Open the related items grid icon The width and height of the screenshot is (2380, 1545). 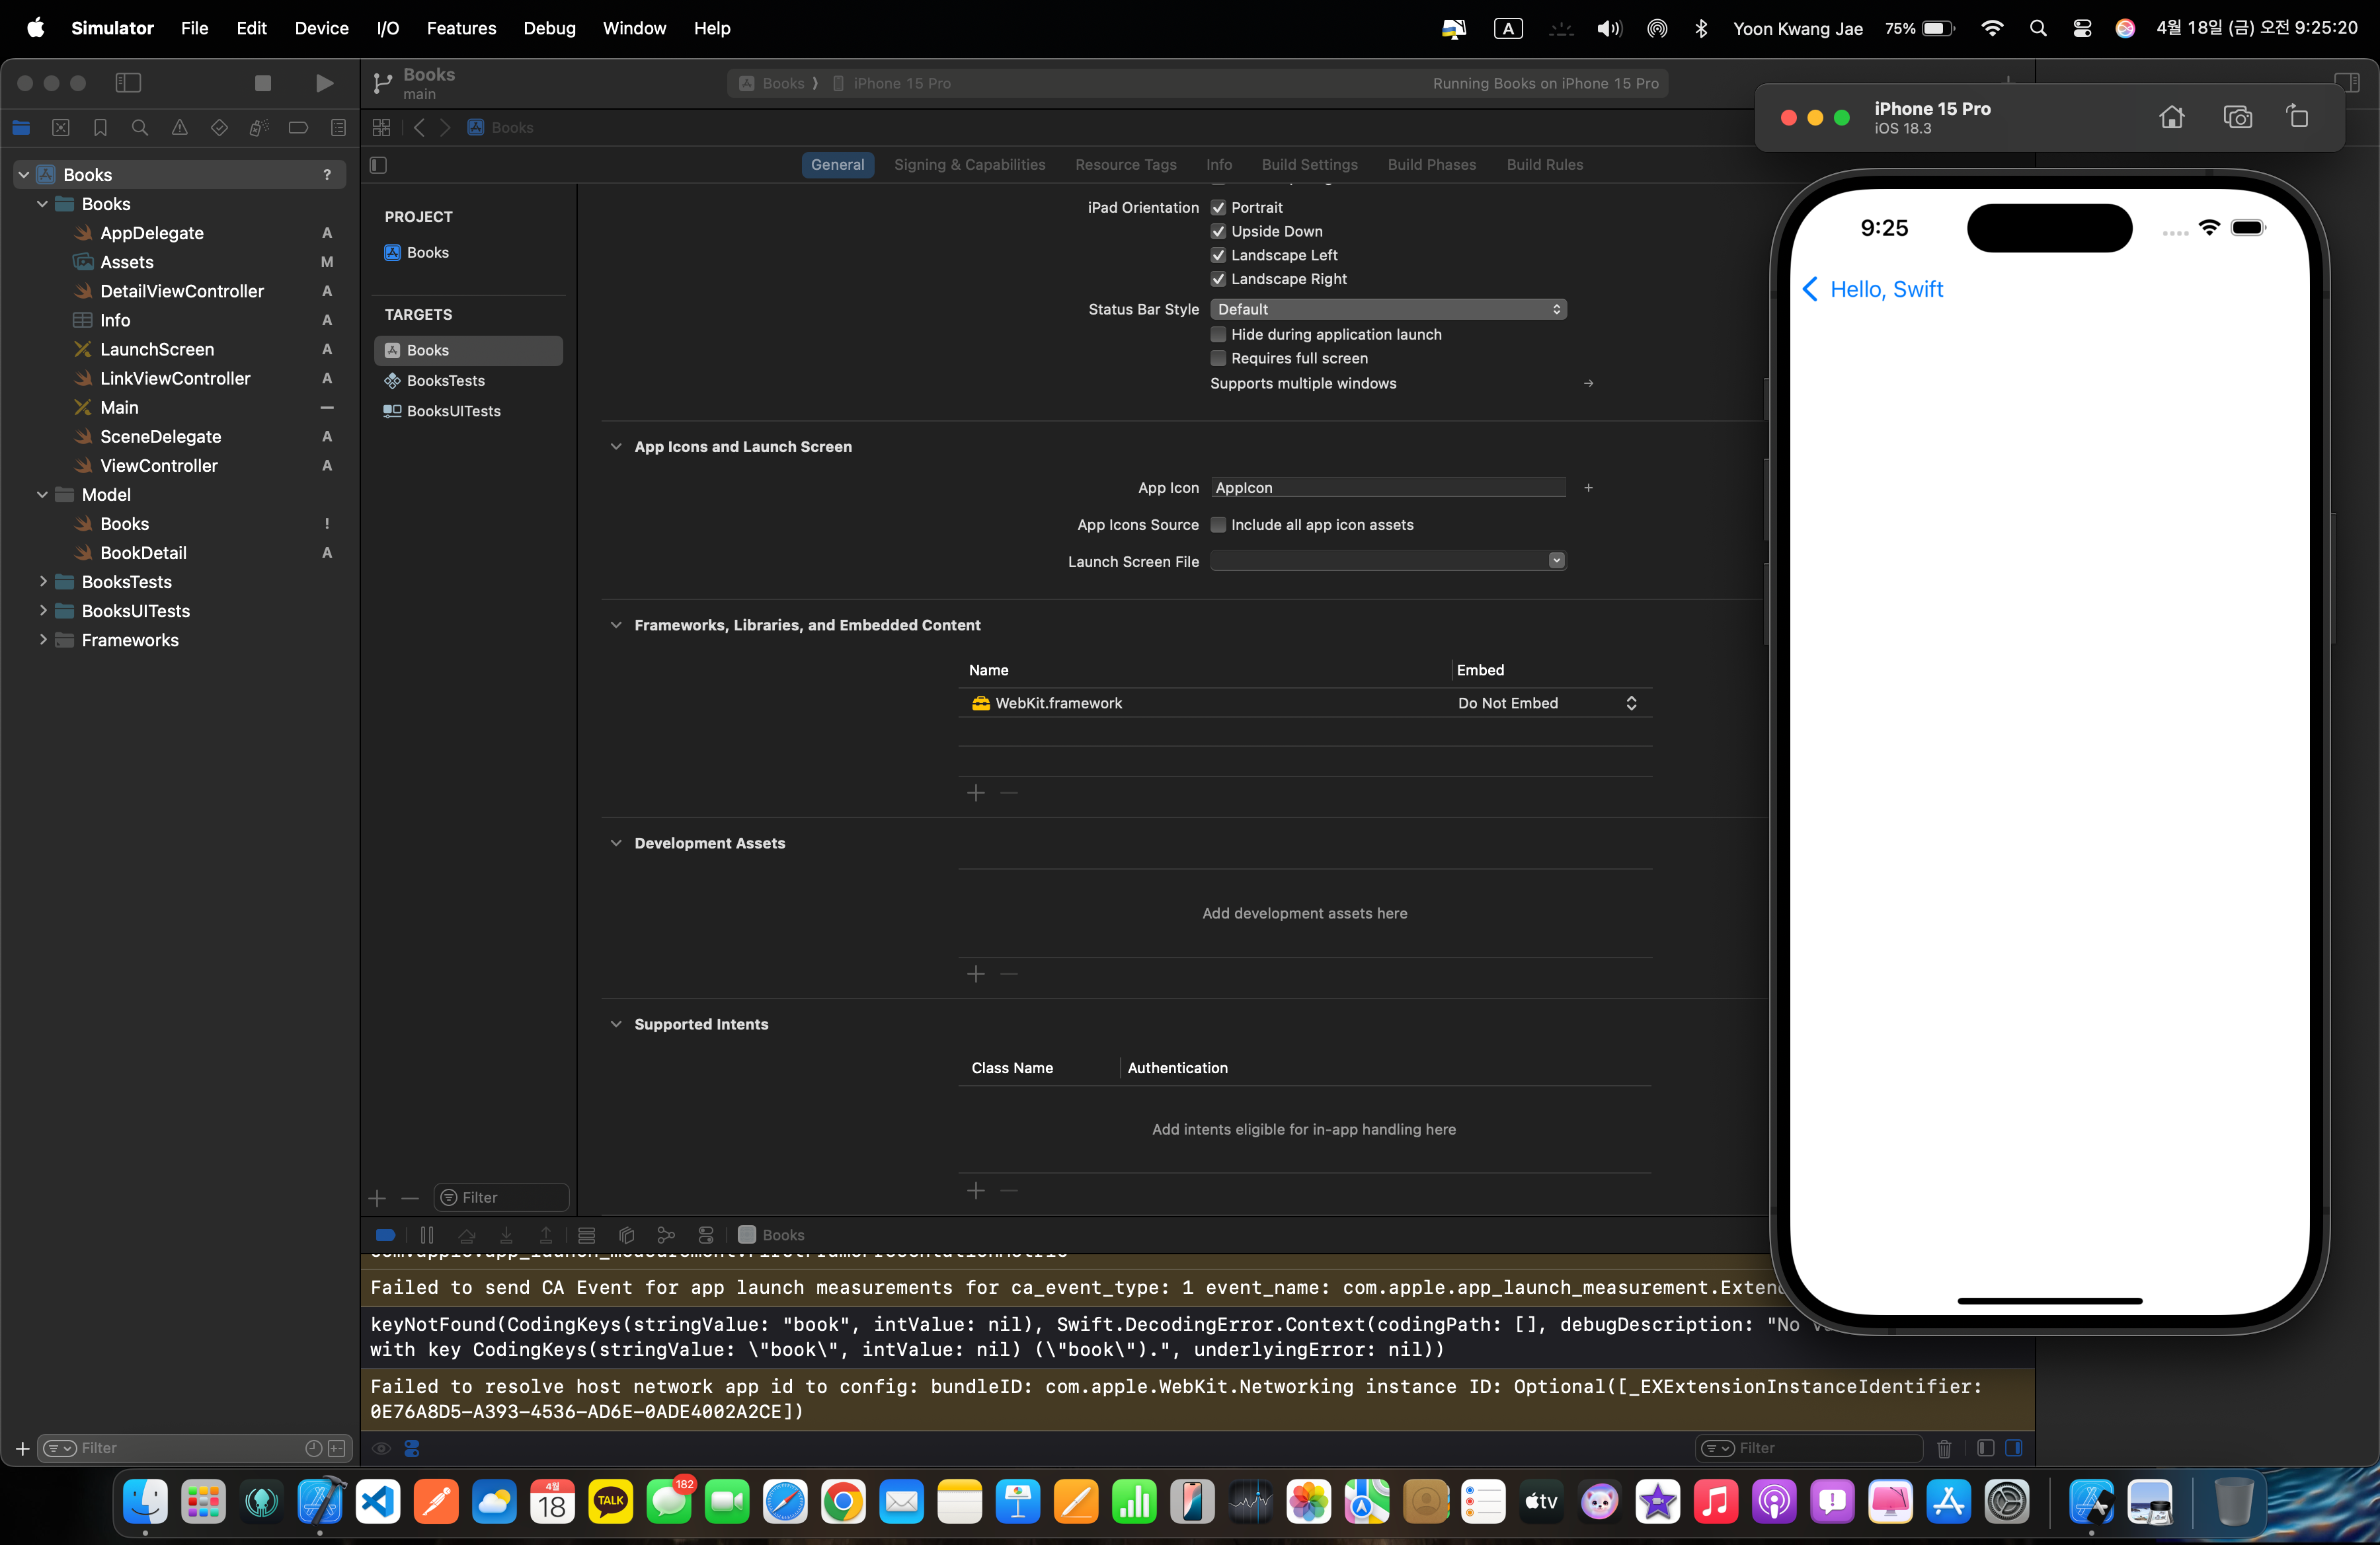[381, 127]
